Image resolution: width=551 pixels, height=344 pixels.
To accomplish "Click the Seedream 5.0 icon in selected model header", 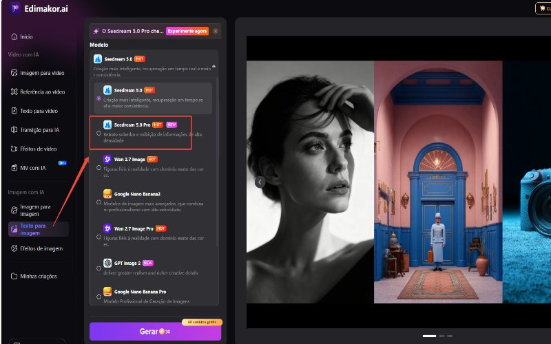I will 98,59.
